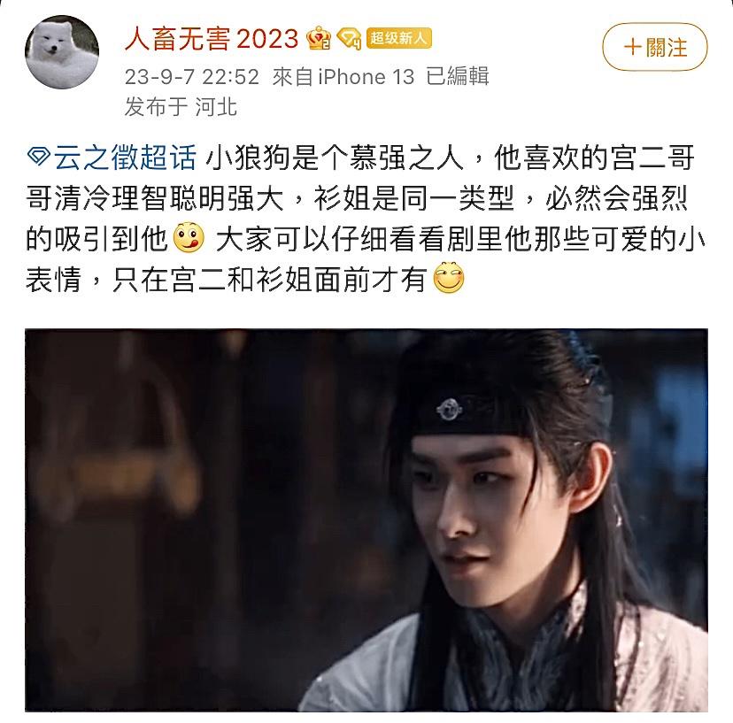Screen dimensions: 733x723
Task: Tap the 超级新人 orange badge
Action: [398, 38]
